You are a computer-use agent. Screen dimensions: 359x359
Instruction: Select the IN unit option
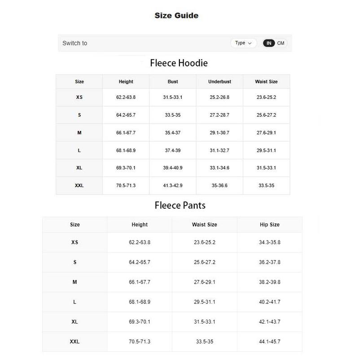(269, 43)
